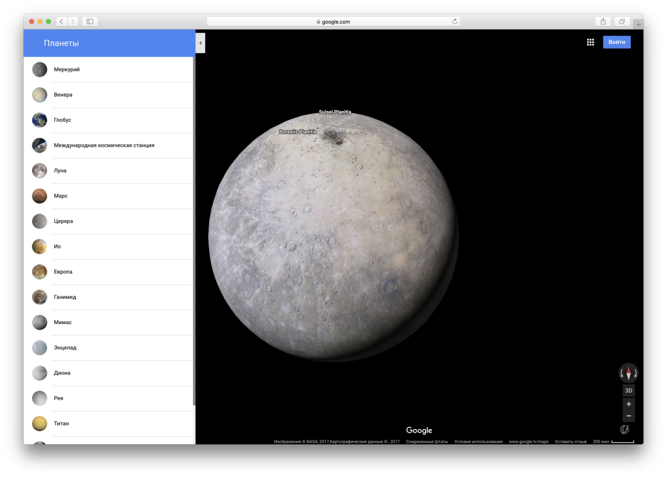Image resolution: width=667 pixels, height=478 pixels.
Task: Collapse the planets side panel arrow
Action: (x=201, y=43)
